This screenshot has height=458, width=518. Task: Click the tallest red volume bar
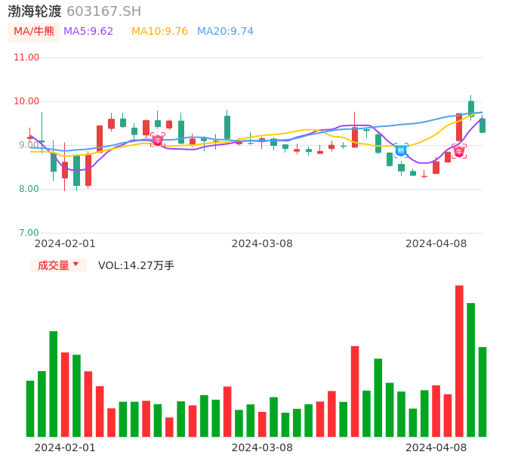[x=459, y=361]
